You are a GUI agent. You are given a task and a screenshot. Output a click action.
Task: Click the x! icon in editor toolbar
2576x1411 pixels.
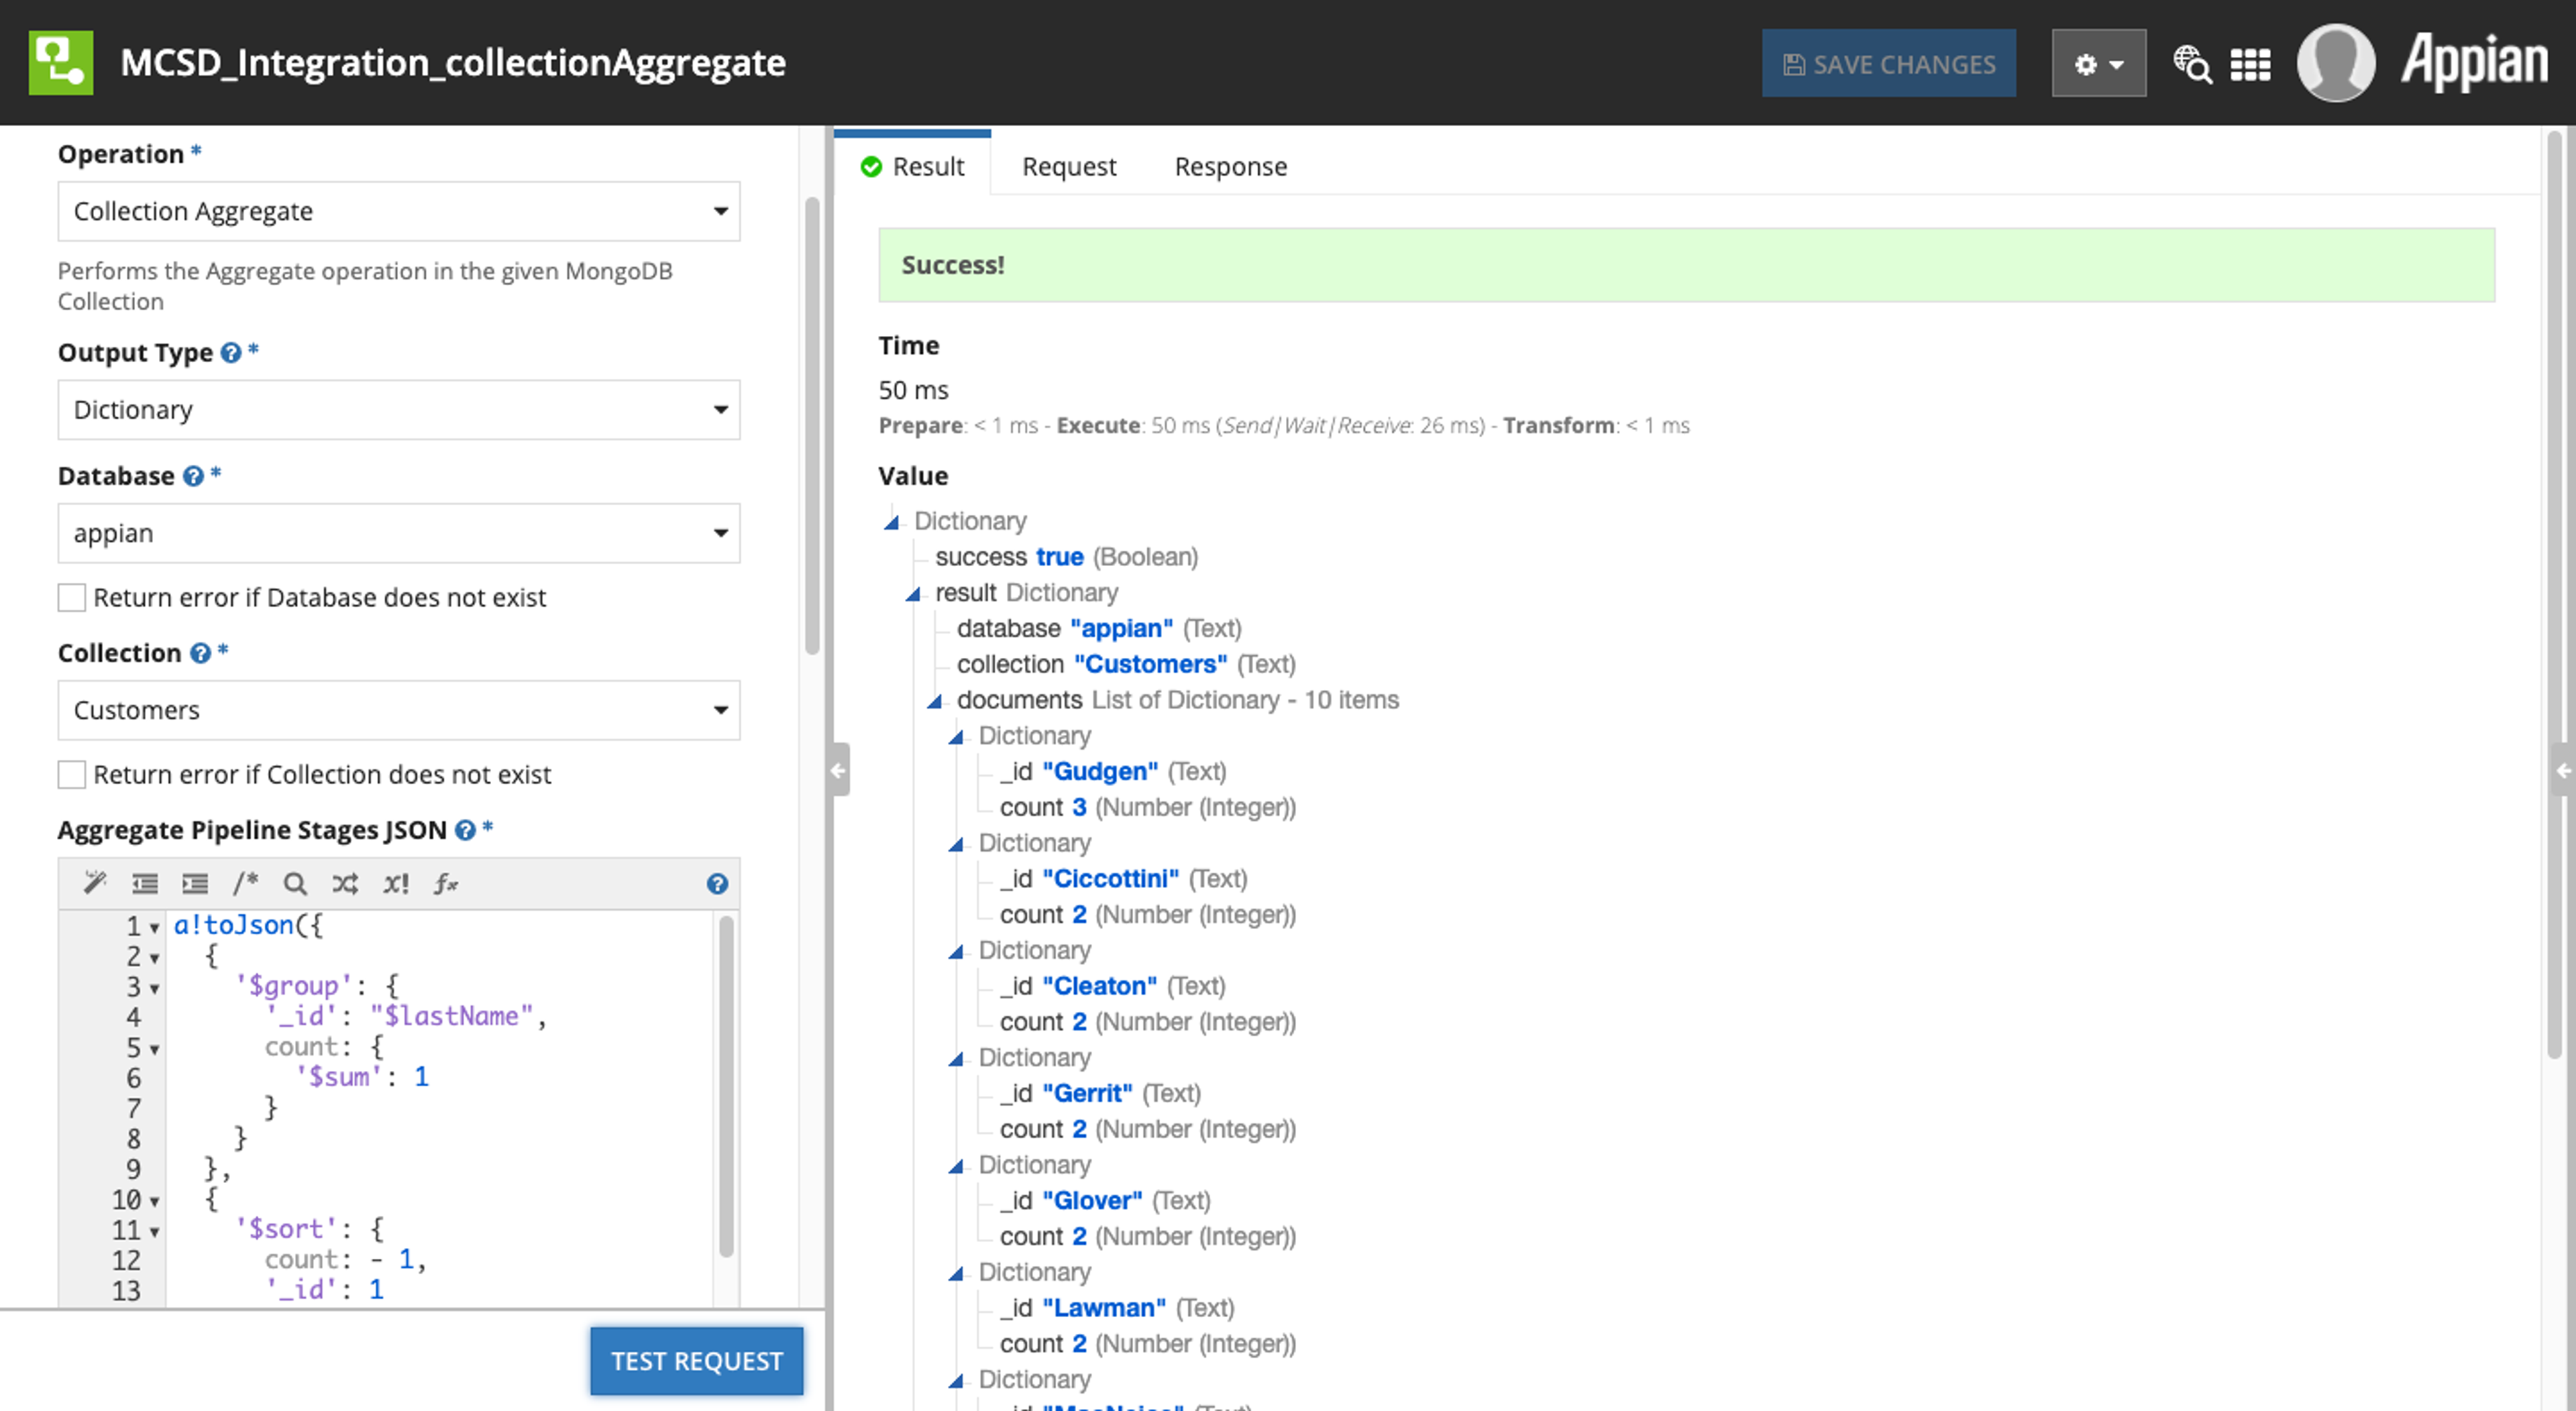click(x=396, y=883)
